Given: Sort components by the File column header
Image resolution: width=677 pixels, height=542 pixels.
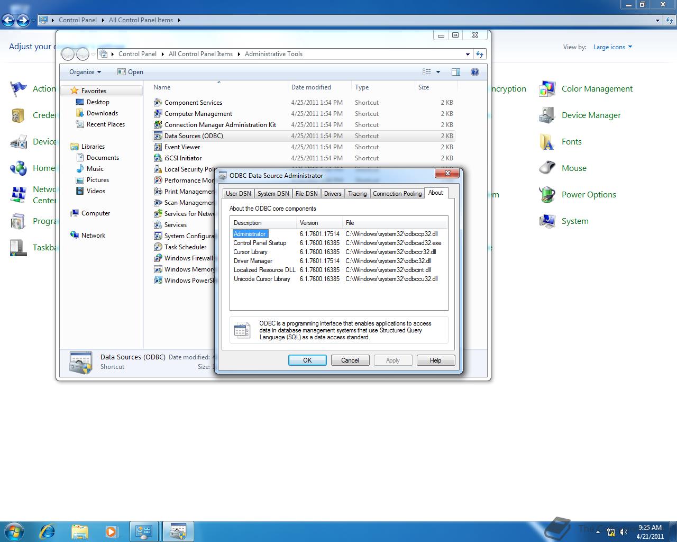Looking at the screenshot, I should (x=395, y=223).
